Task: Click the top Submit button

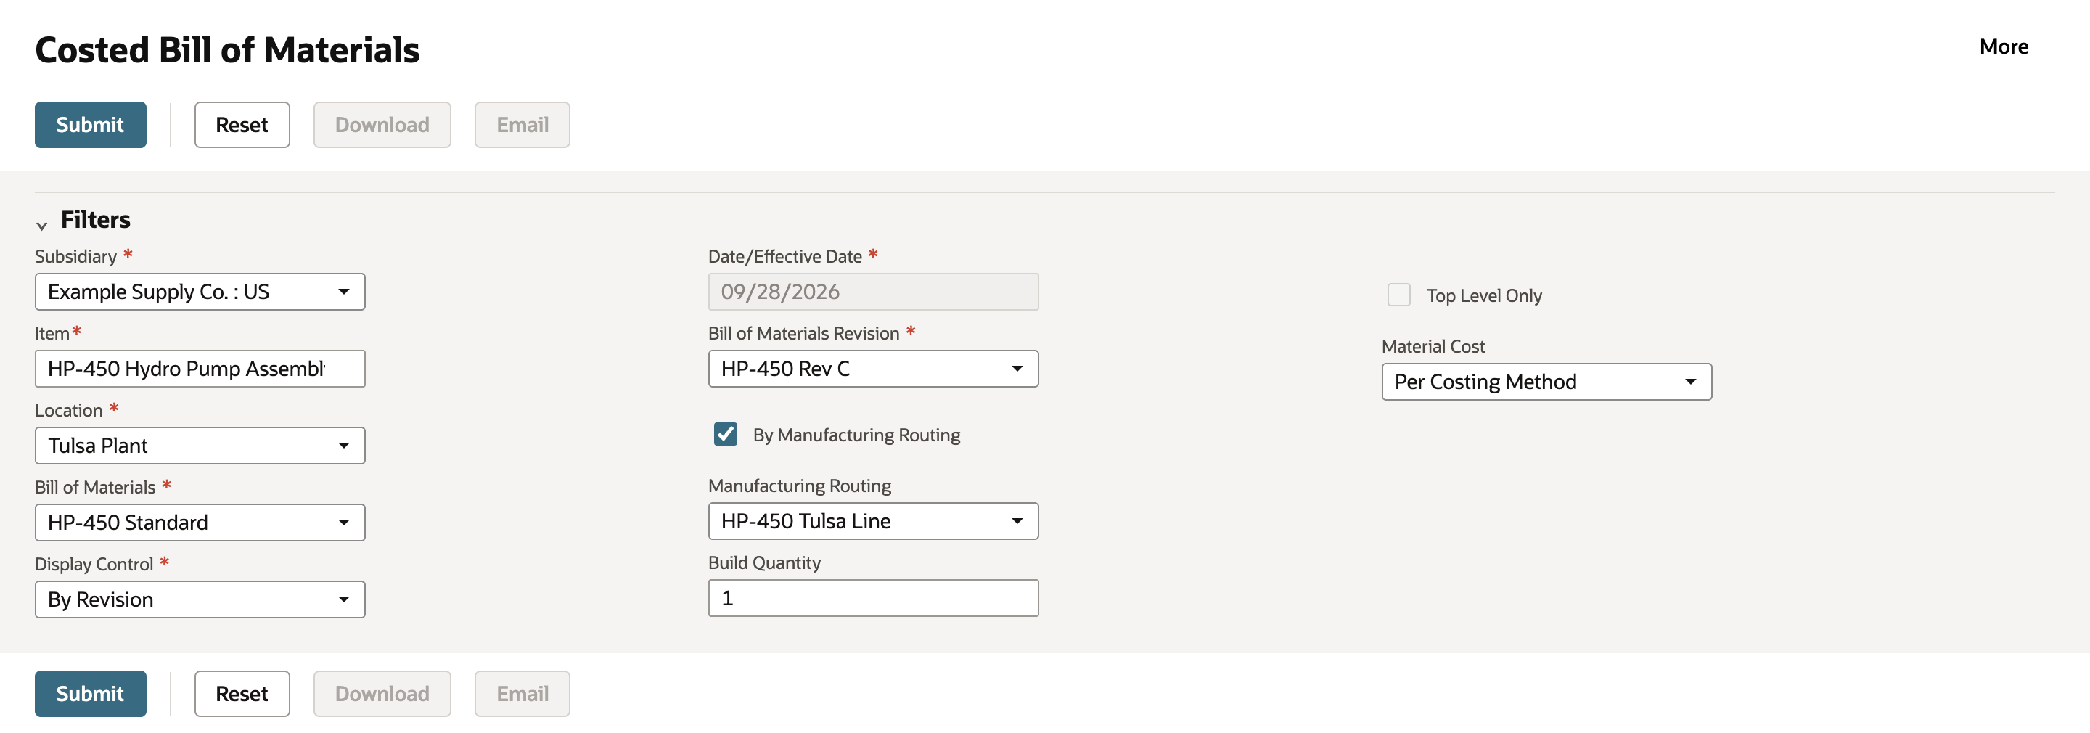Action: point(90,124)
